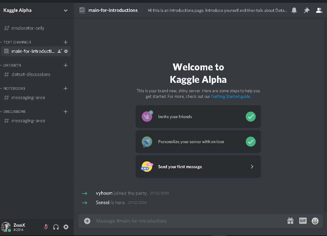Screen dimensions: 327x236
Task: Open Send your first message card
Action: [198, 167]
